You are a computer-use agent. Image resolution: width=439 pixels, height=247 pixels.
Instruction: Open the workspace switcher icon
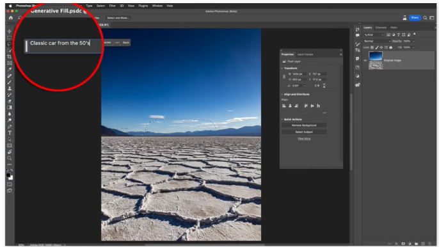pyautogui.click(x=432, y=18)
